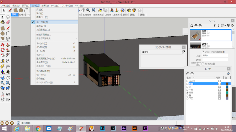
Task: Set Layer0 as the active layer
Action: [187, 81]
